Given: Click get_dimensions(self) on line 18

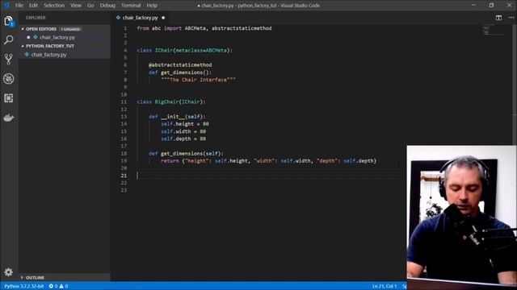Looking at the screenshot, I should [x=191, y=154].
